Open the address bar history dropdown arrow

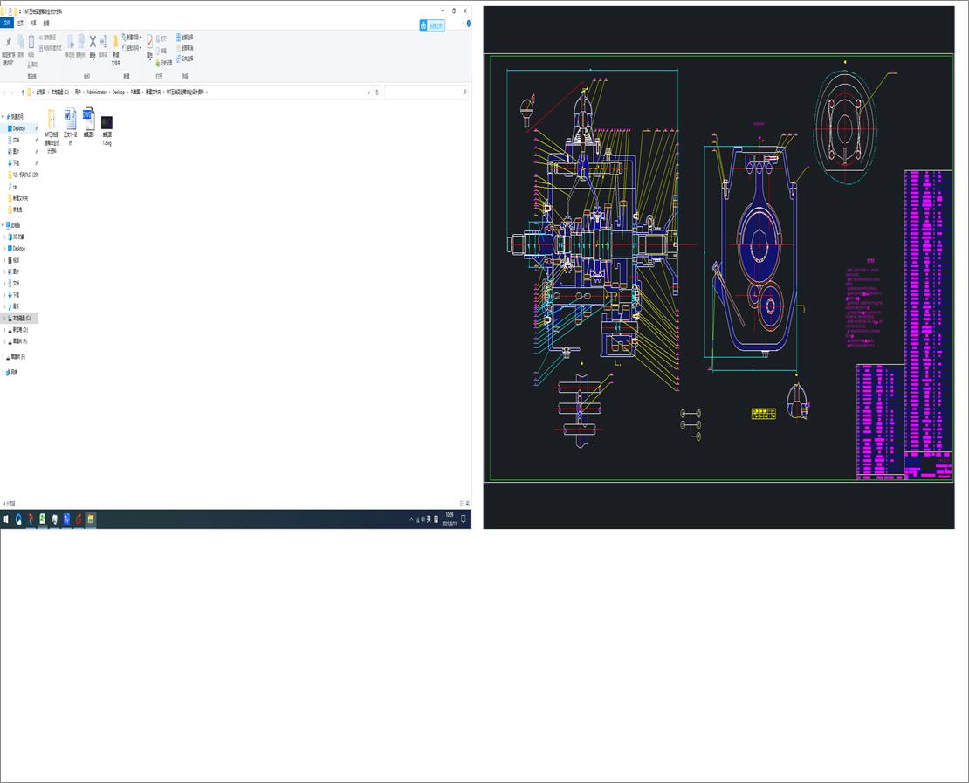point(369,92)
